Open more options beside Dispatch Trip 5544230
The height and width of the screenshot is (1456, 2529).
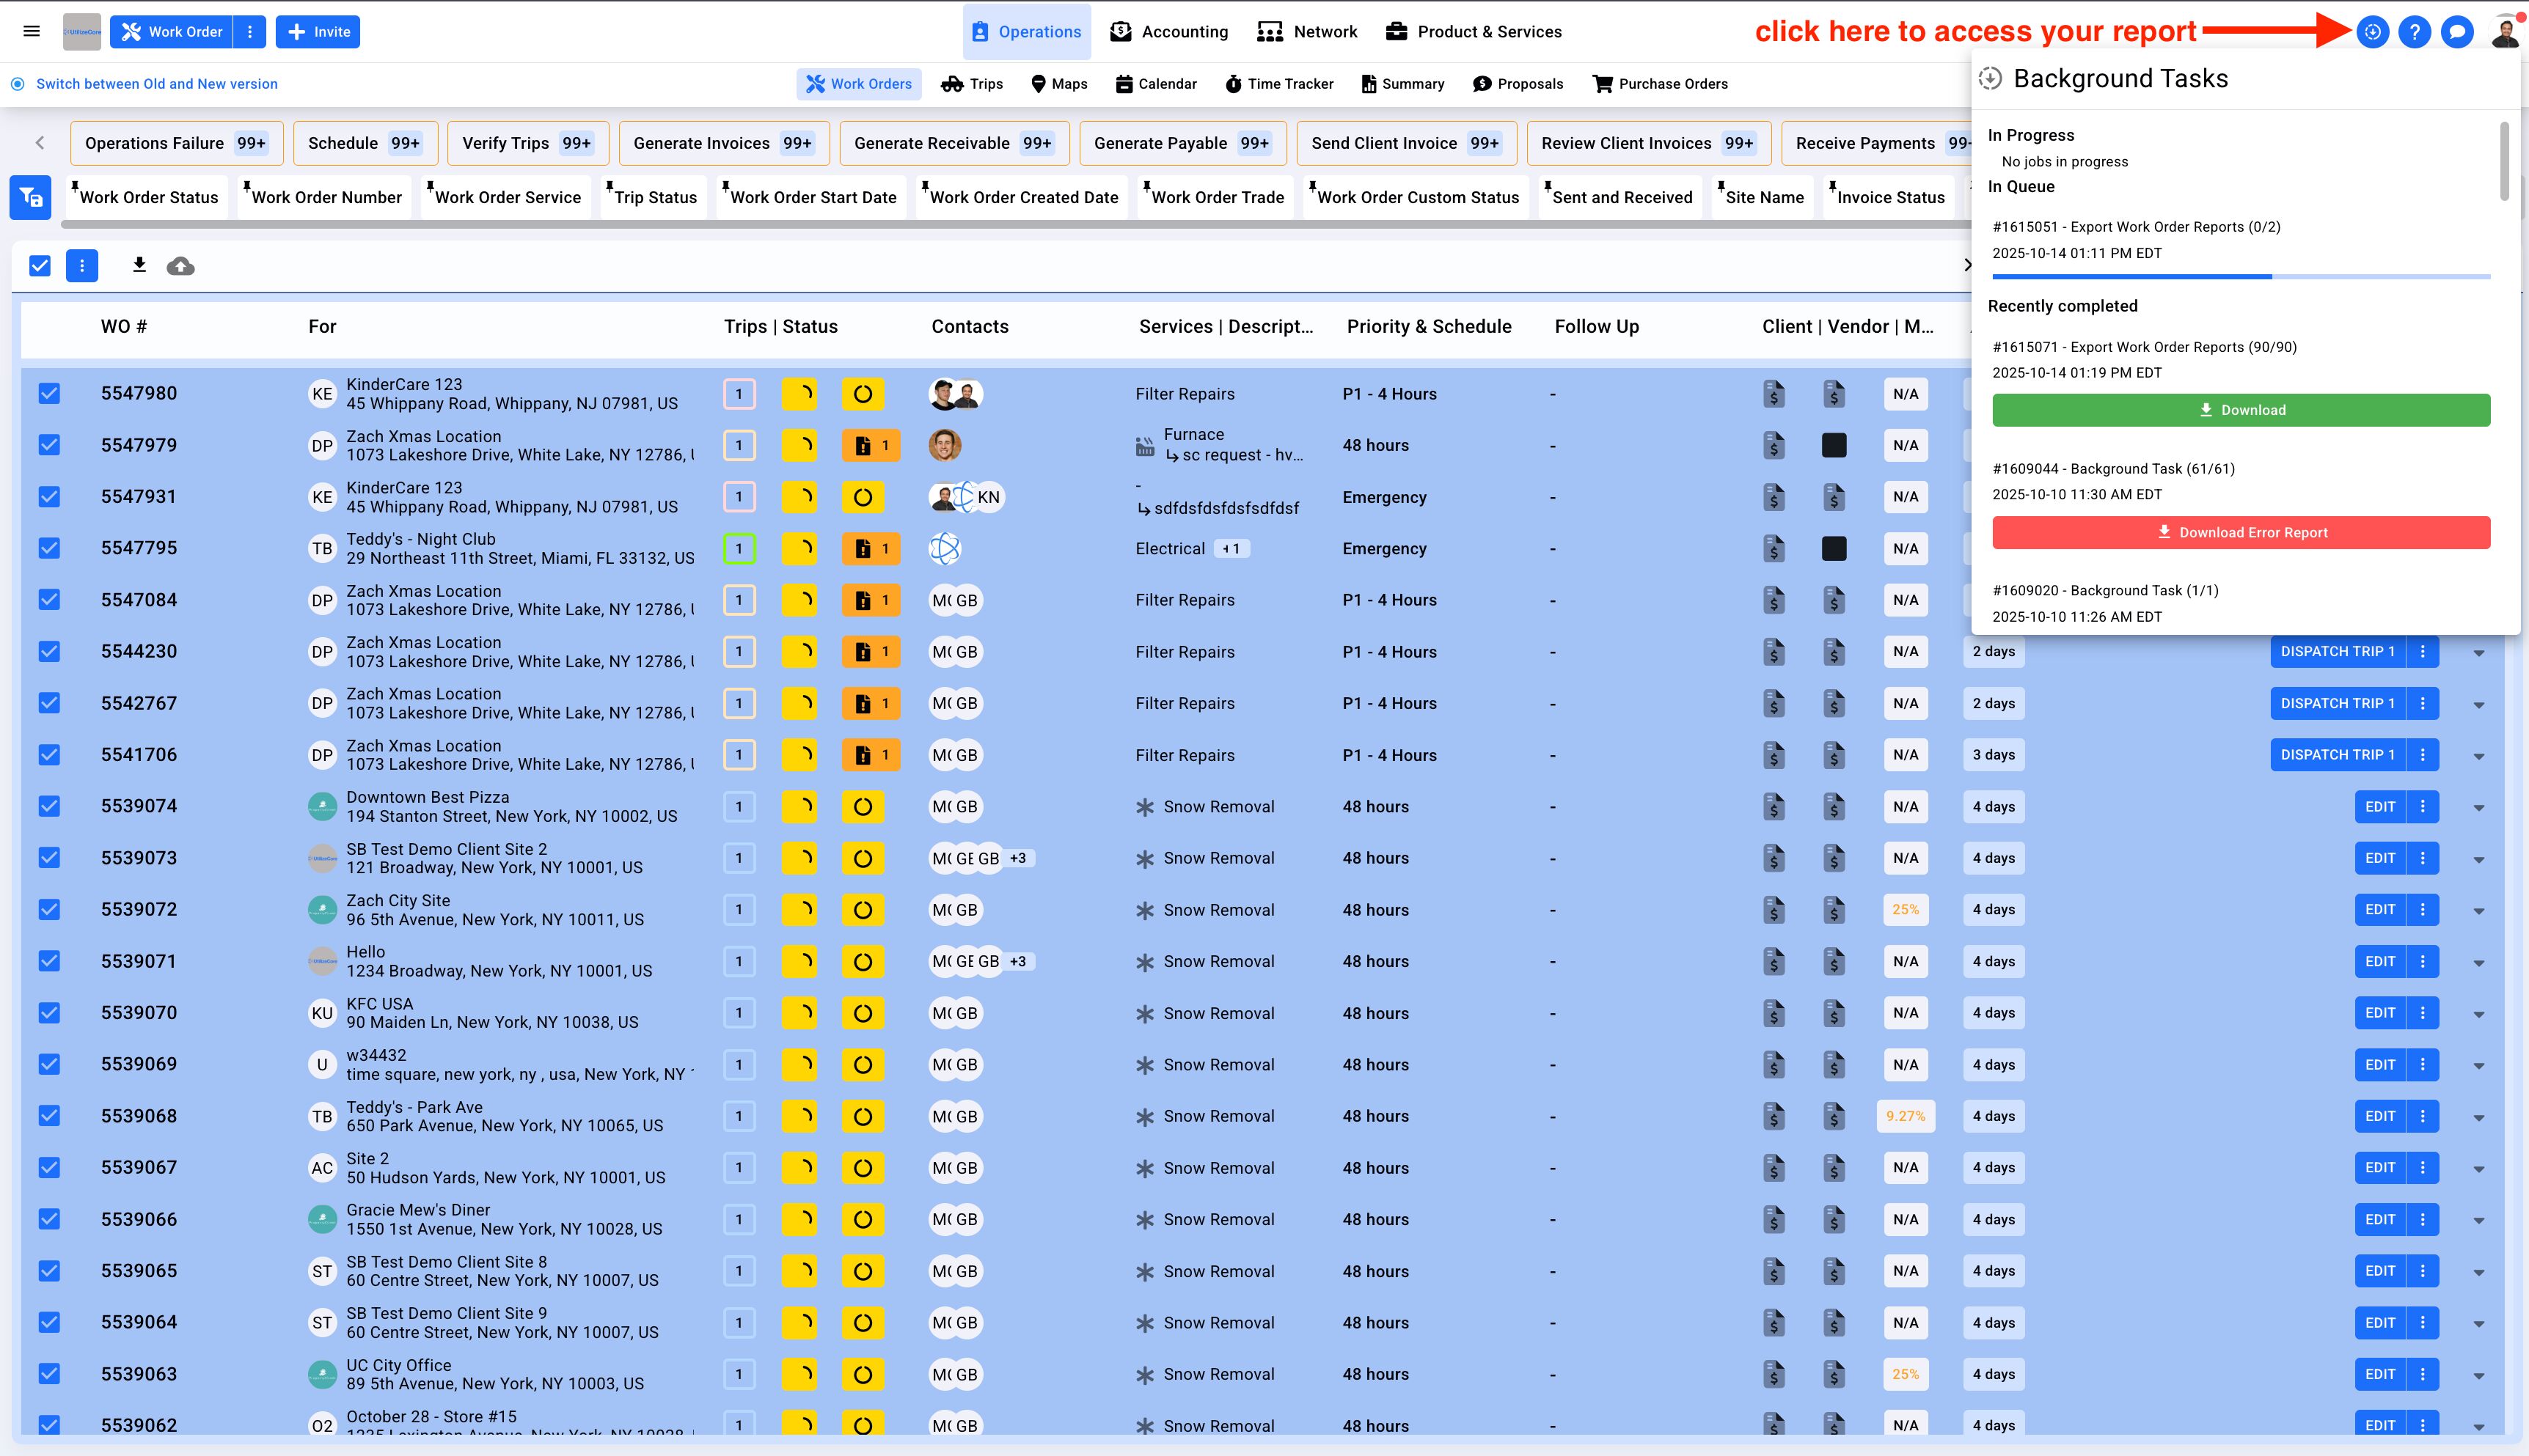(x=2422, y=652)
